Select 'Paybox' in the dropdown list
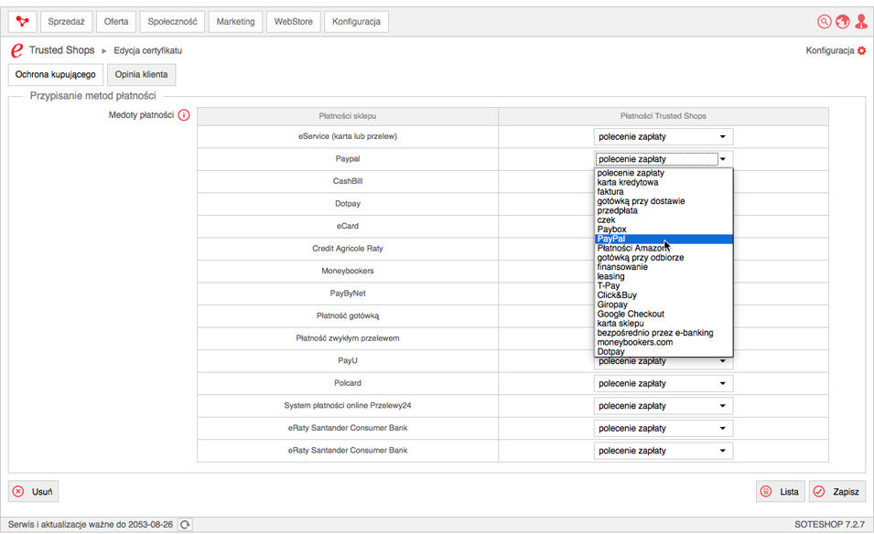 (664, 230)
